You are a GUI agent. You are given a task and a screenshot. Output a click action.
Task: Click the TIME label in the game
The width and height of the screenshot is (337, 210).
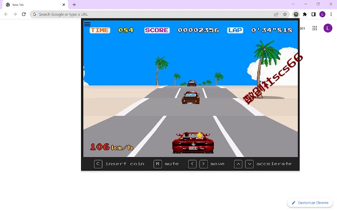[x=100, y=30]
